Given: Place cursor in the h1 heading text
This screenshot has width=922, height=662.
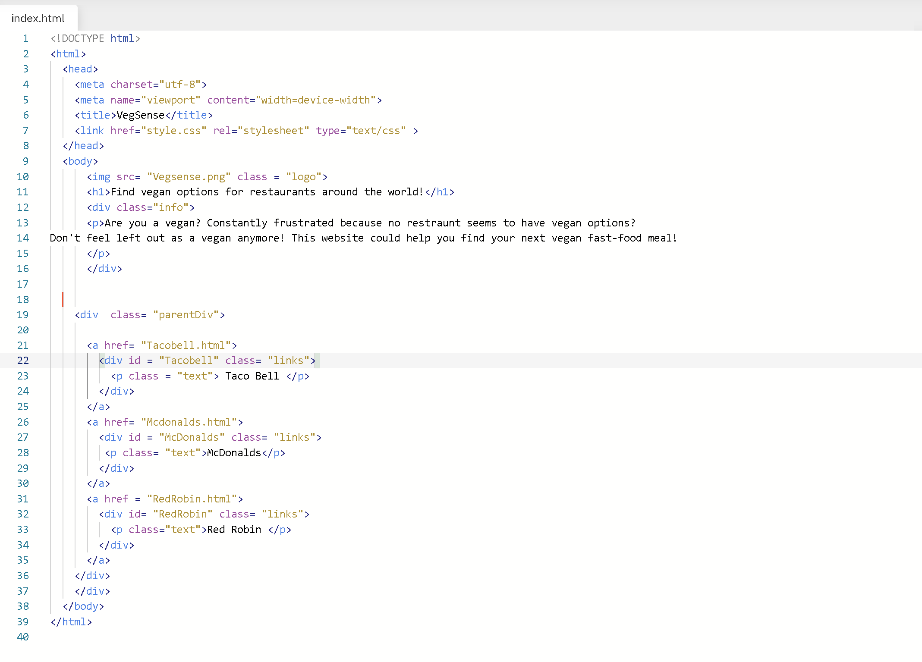Looking at the screenshot, I should pyautogui.click(x=267, y=192).
